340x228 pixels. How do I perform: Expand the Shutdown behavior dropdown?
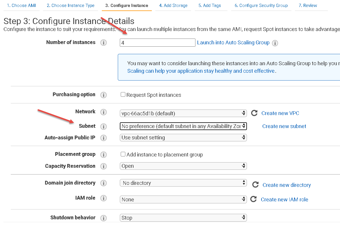pos(183,218)
